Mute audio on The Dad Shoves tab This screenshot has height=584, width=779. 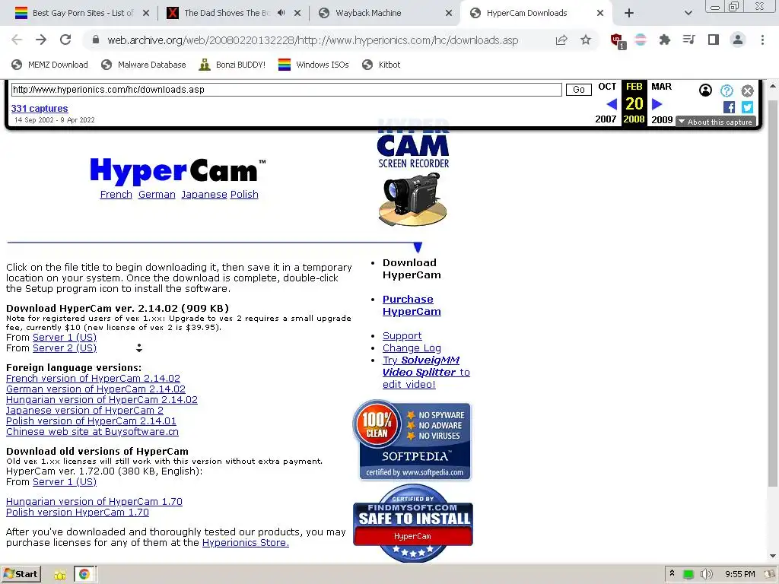281,13
